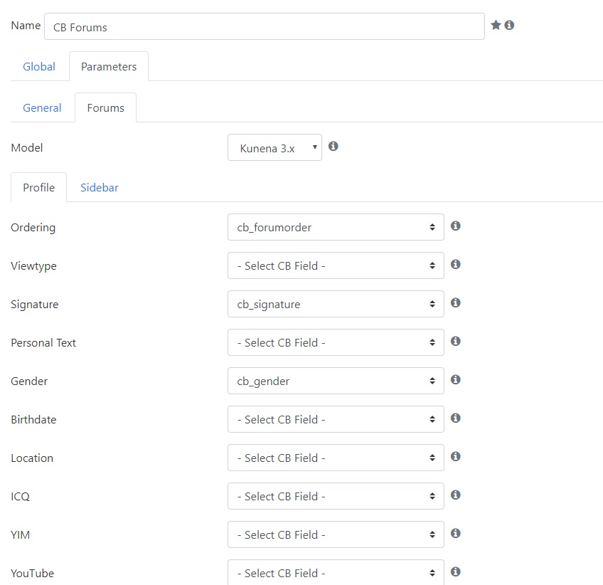Click the info icon next to Name star
The width and height of the screenshot is (603, 585).
click(x=509, y=25)
